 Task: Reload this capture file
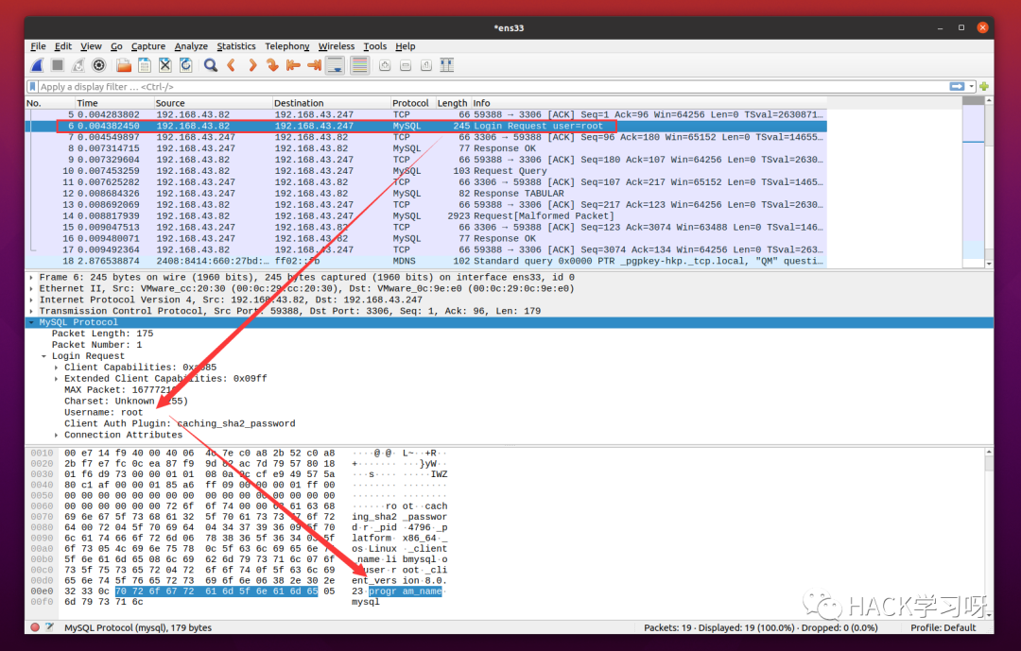click(x=186, y=65)
